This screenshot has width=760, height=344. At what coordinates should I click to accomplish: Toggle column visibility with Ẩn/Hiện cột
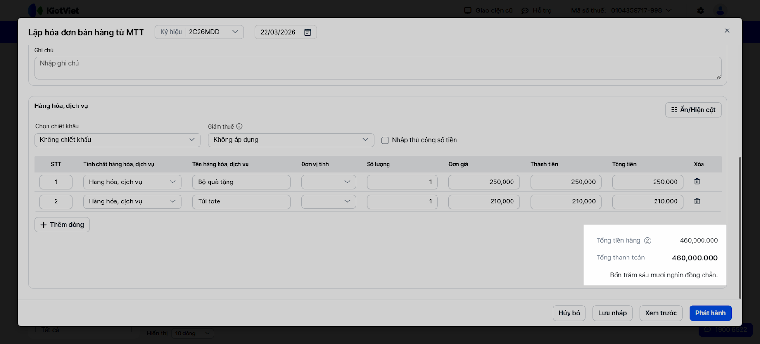[x=693, y=110]
